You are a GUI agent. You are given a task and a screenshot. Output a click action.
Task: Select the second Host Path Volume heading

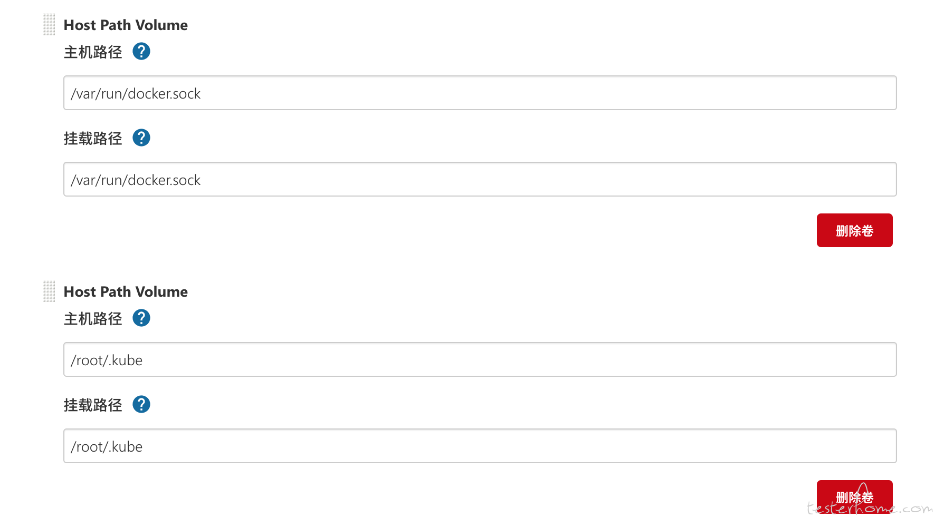126,292
